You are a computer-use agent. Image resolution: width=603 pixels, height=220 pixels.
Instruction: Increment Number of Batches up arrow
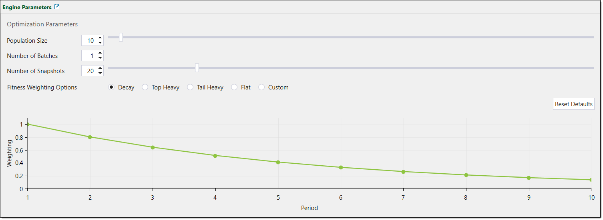click(100, 53)
